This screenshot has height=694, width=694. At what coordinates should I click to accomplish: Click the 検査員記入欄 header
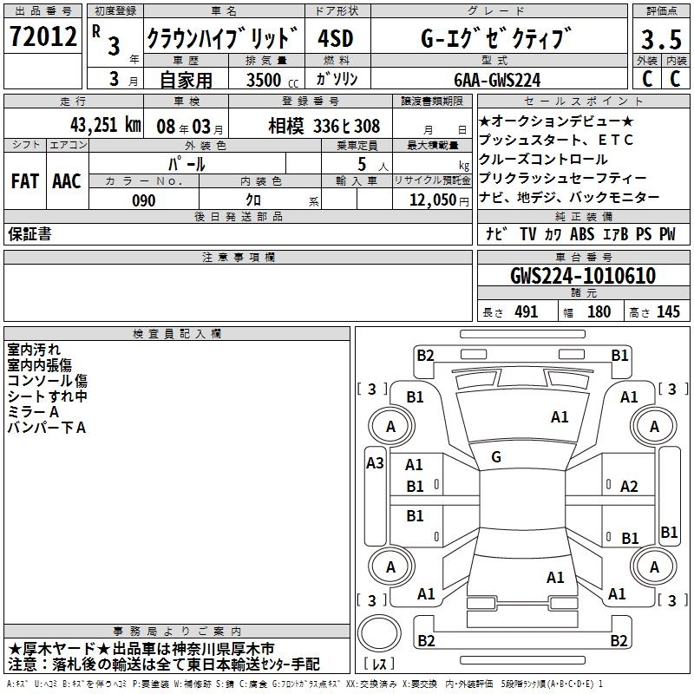pos(177,334)
